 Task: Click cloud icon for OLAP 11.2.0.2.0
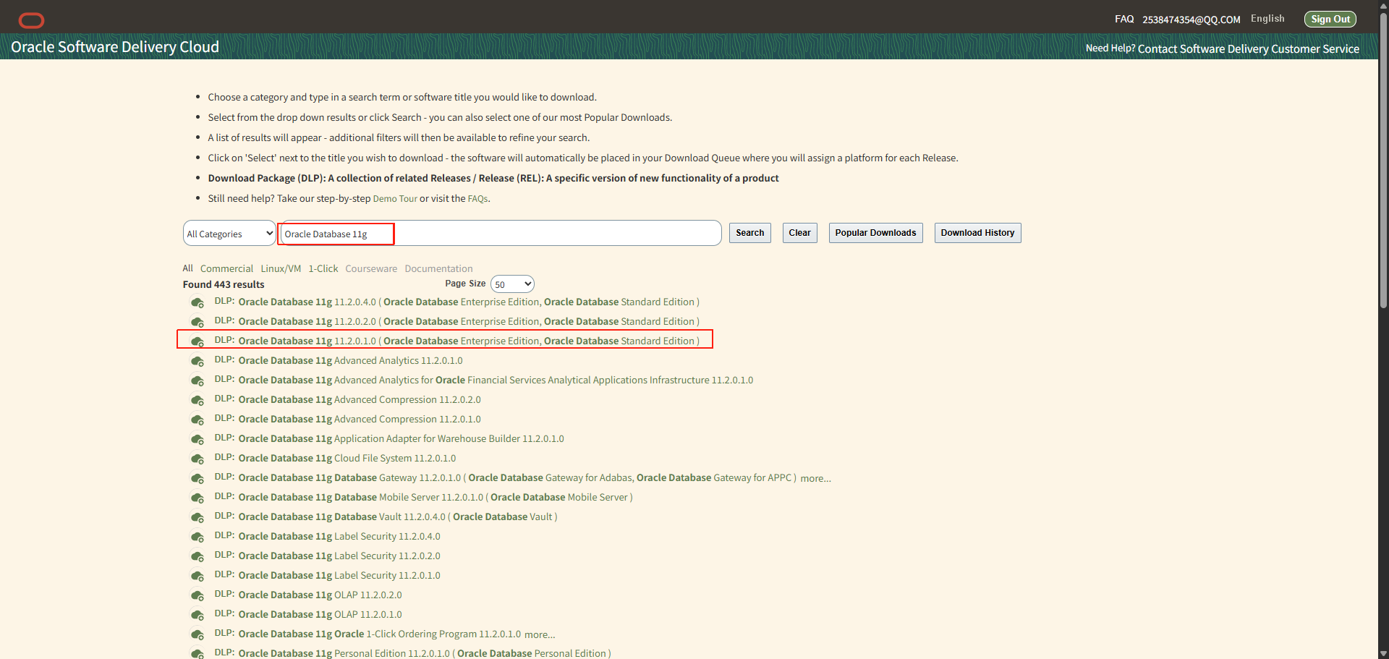[197, 595]
